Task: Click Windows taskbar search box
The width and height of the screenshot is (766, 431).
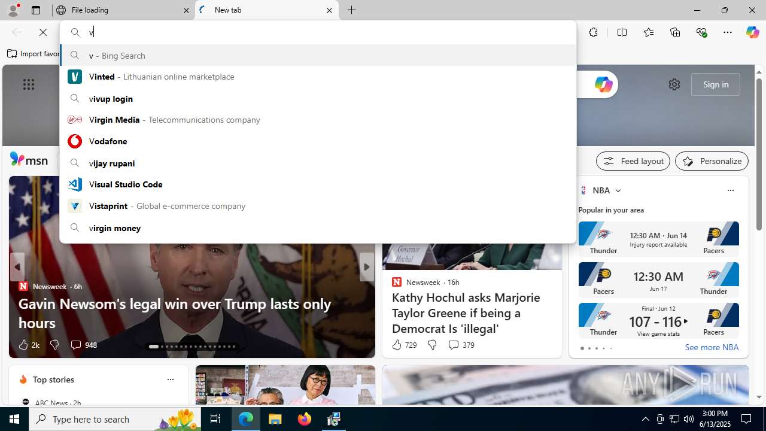Action: point(115,419)
